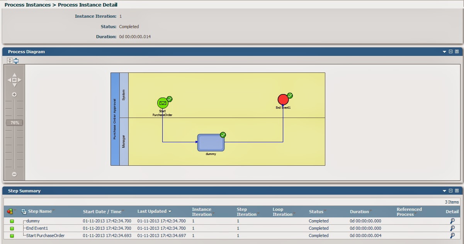Sort by Last Updated column
Screen dimensions: 464x244
coord(152,211)
